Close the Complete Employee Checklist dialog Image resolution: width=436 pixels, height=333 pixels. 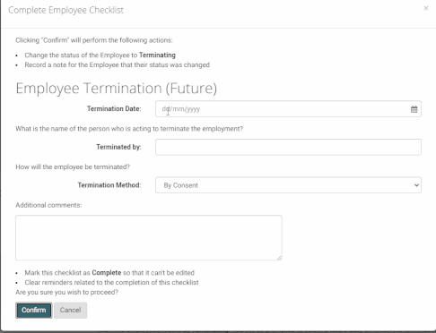pyautogui.click(x=426, y=8)
